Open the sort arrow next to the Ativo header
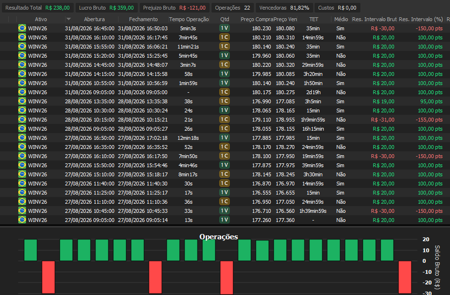This screenshot has width=450, height=295. coord(68,19)
